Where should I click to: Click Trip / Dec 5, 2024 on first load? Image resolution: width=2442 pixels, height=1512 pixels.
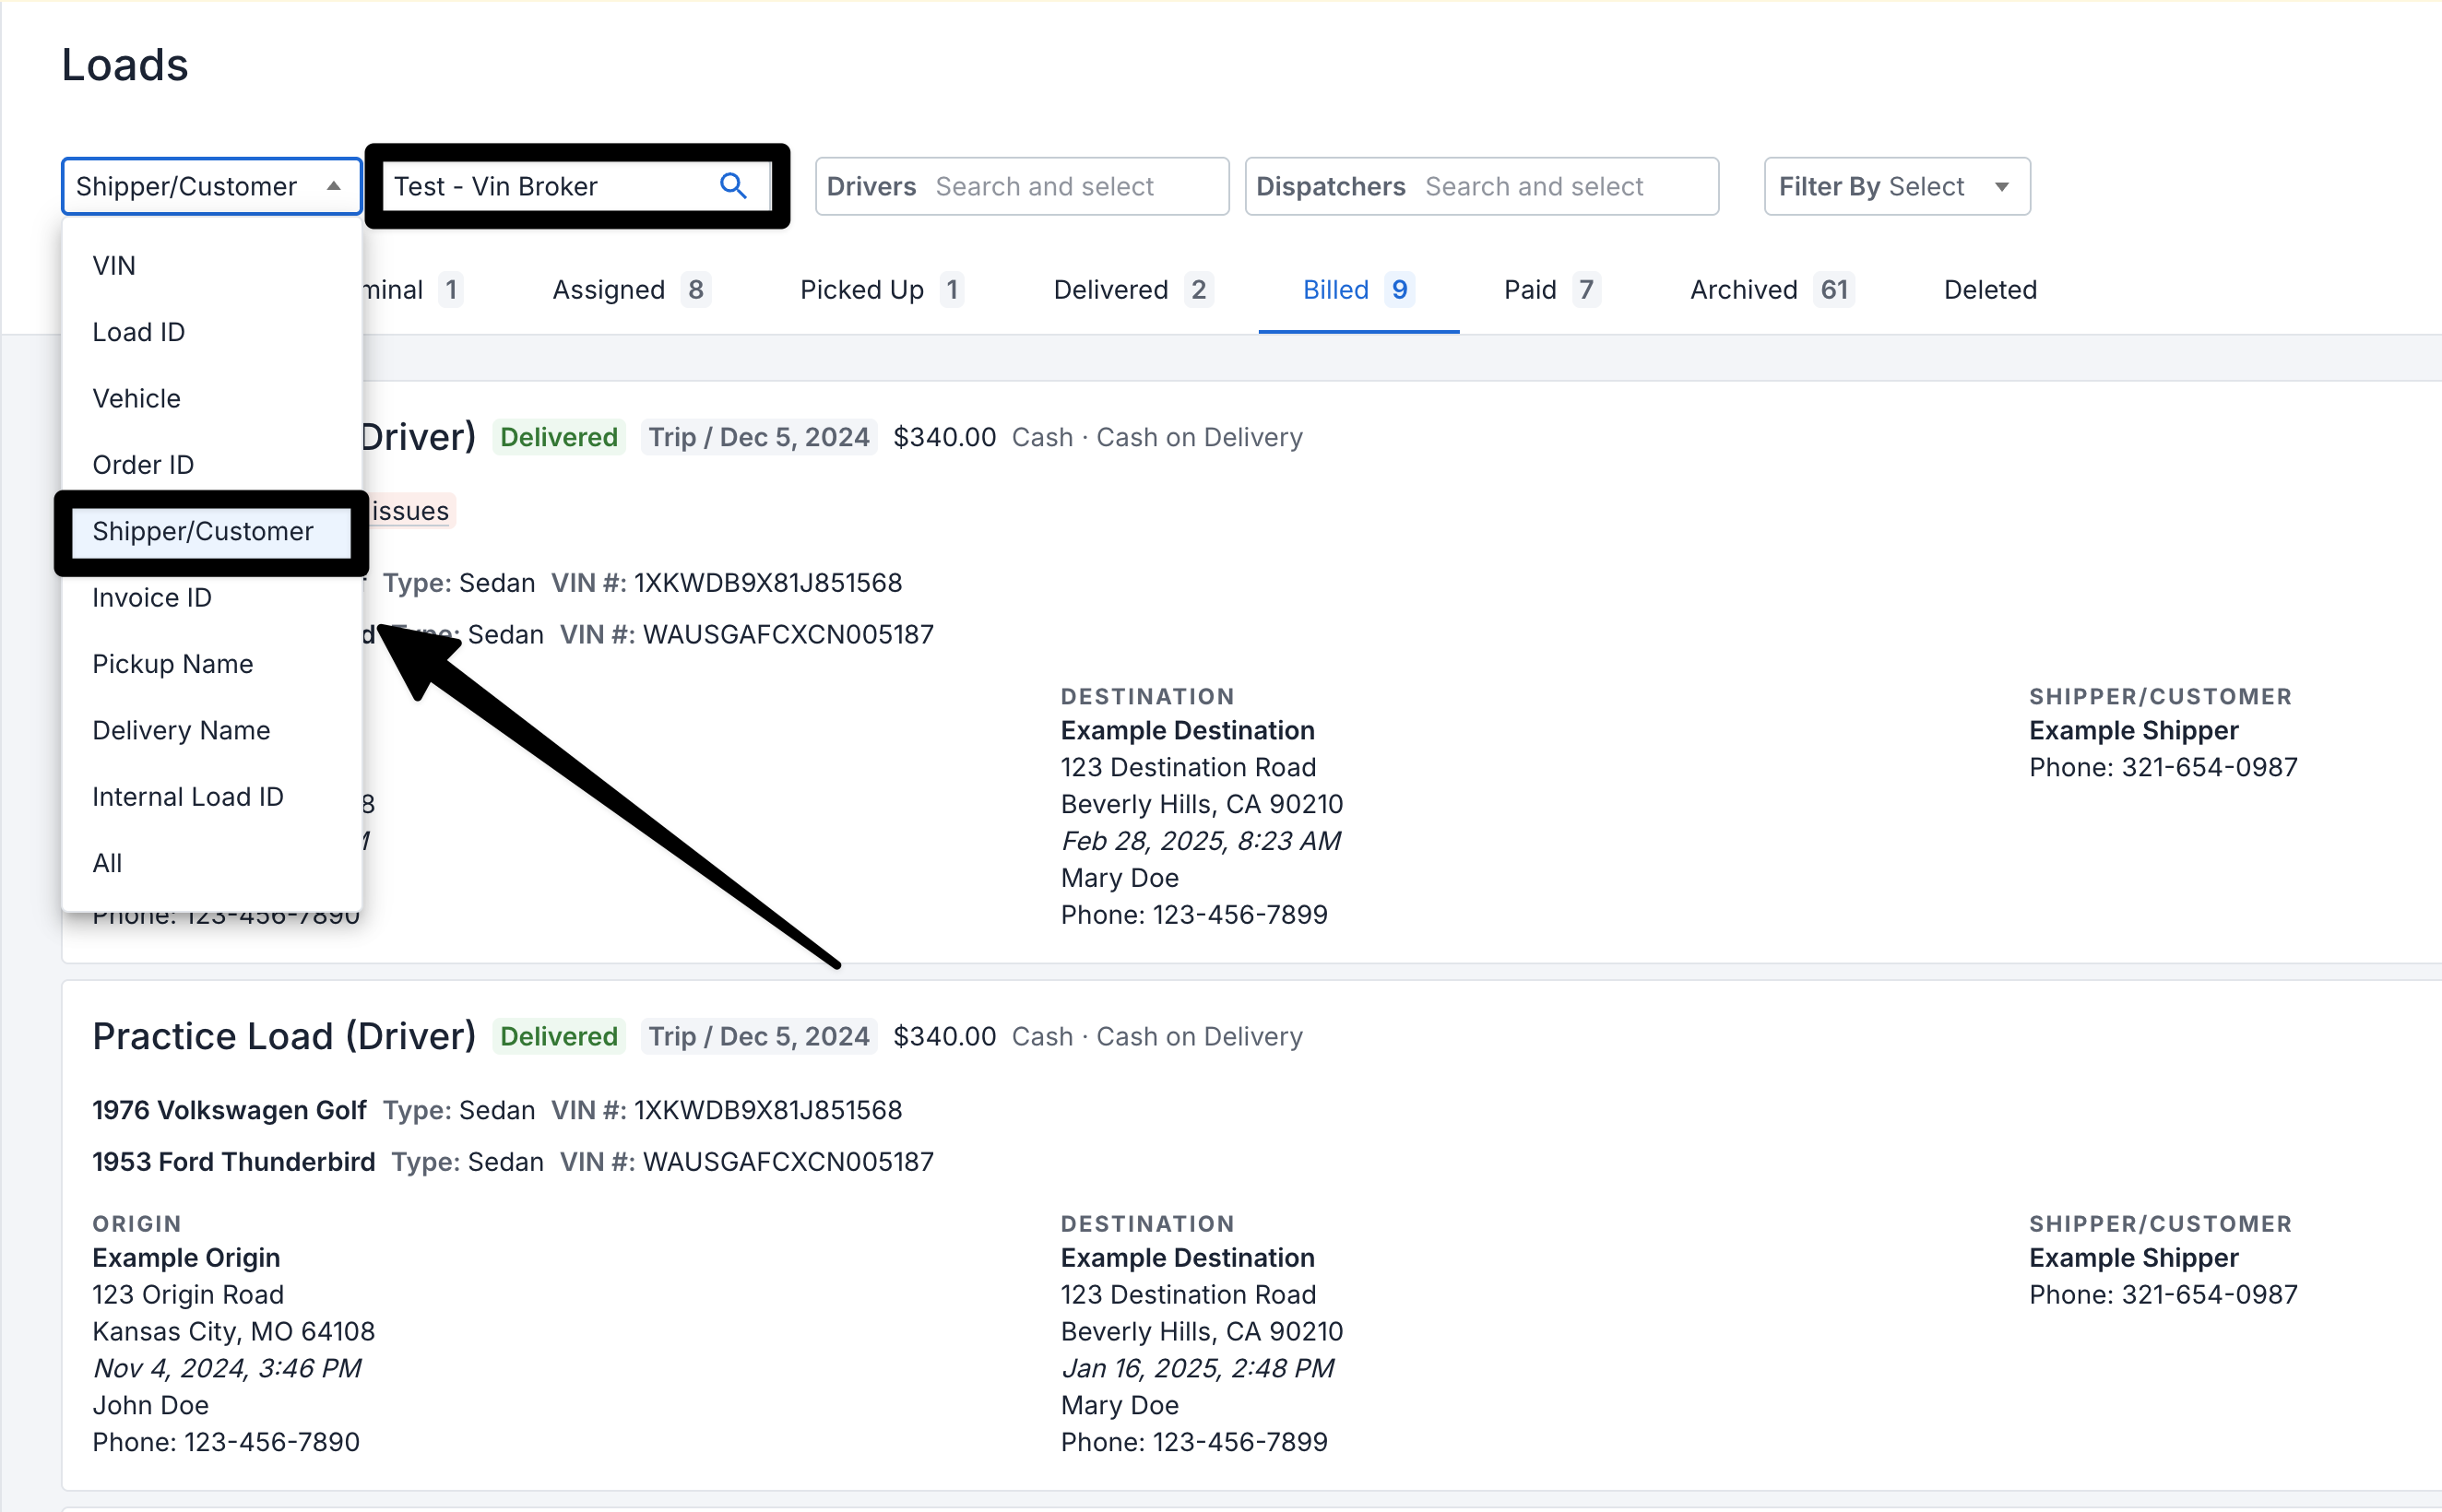coord(759,437)
